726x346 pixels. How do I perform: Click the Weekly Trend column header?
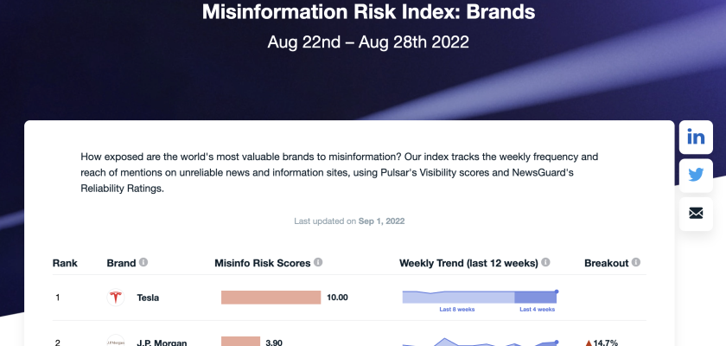coord(468,262)
